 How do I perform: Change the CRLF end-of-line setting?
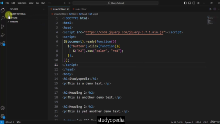(206, 122)
